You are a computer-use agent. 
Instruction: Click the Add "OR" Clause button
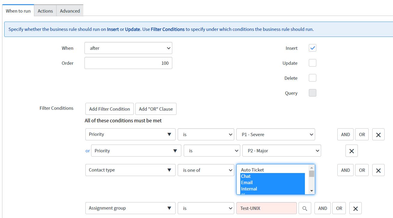pos(156,109)
